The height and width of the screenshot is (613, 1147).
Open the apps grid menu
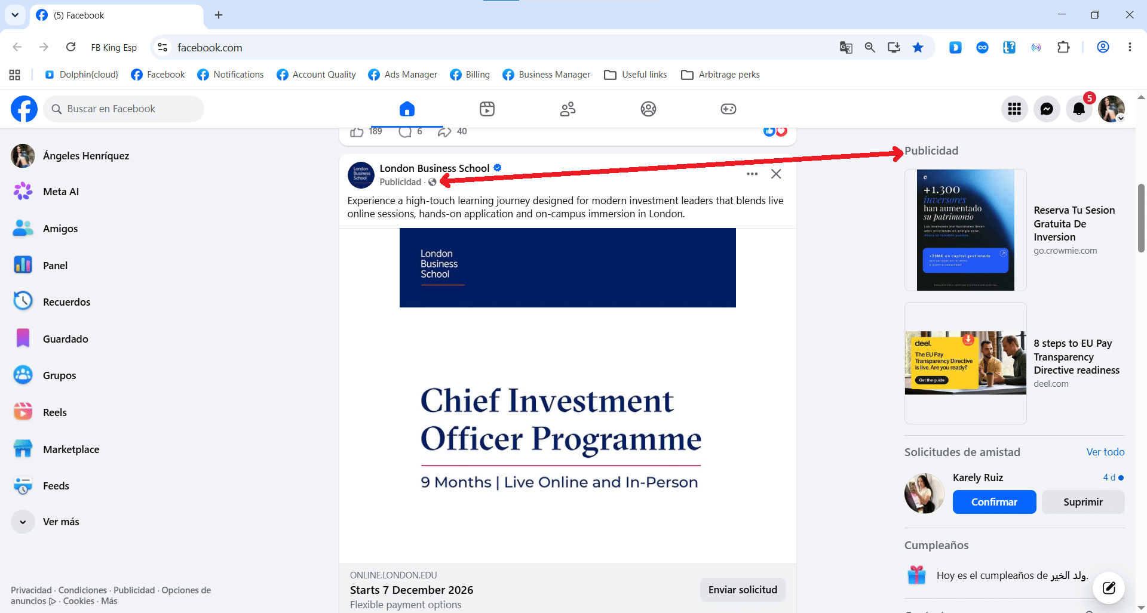tap(1014, 109)
